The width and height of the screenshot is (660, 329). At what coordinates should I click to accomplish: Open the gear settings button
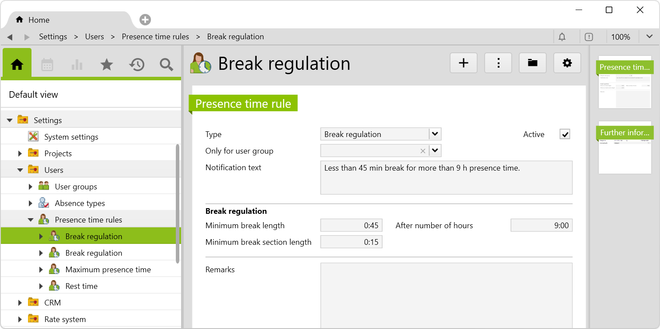click(x=567, y=63)
